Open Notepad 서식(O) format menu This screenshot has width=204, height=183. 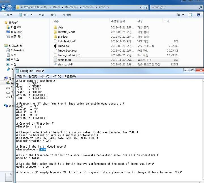45,76
